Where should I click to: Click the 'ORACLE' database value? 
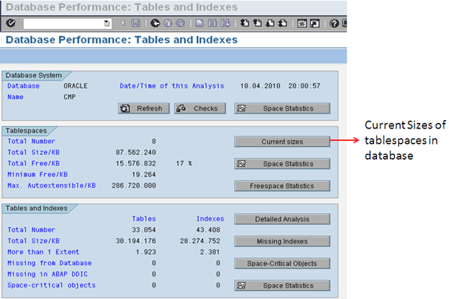pos(76,86)
